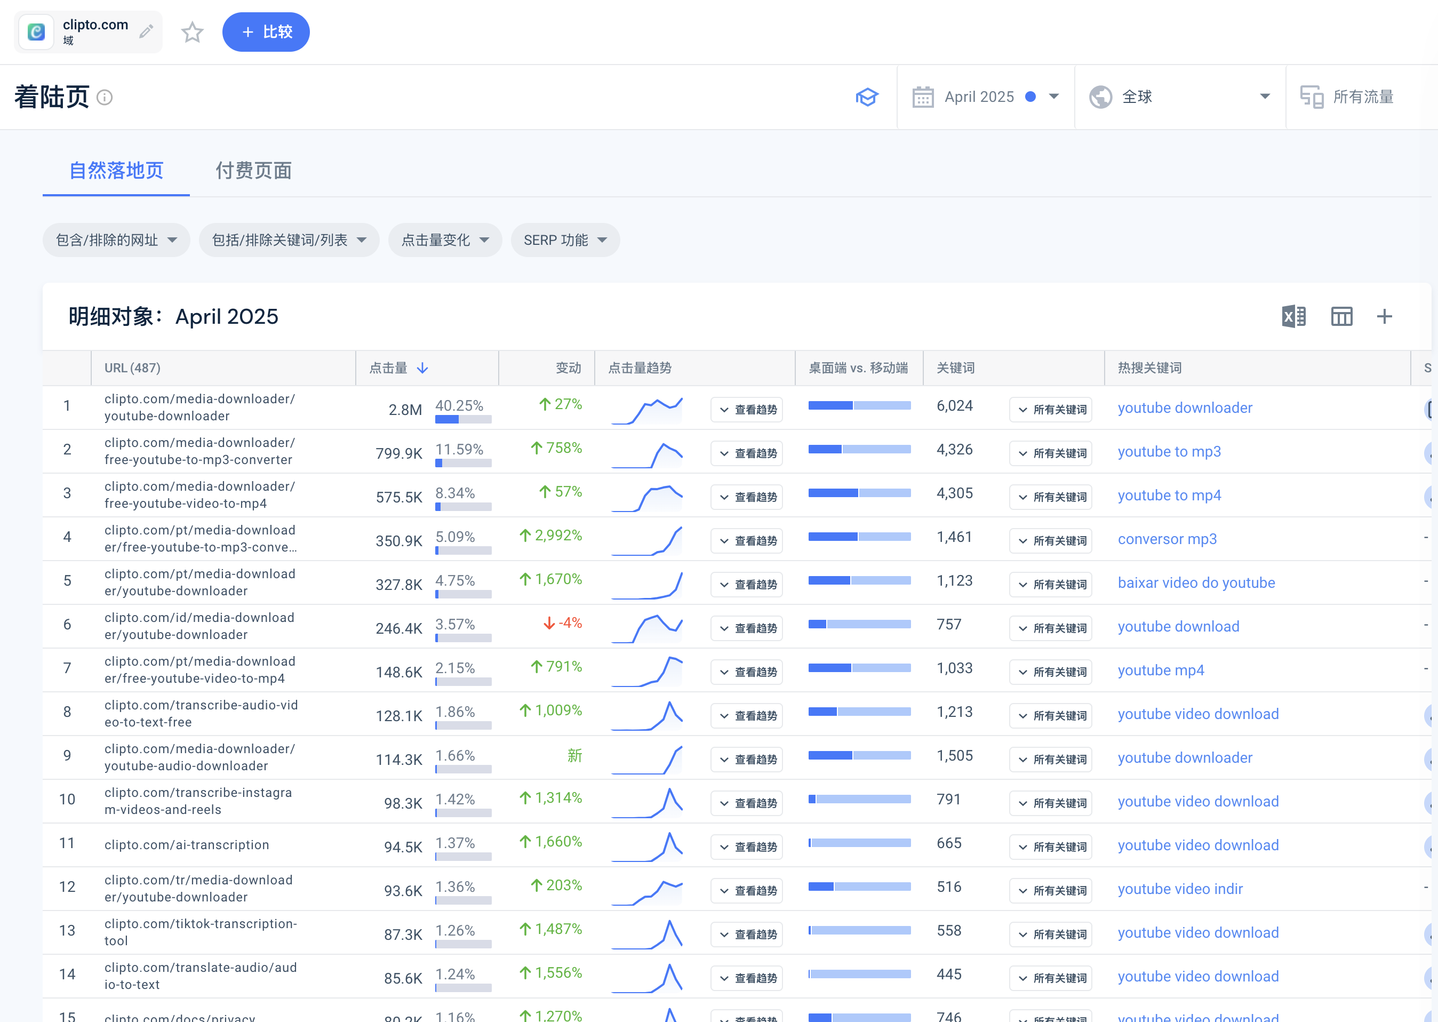The image size is (1438, 1022).
Task: Click the plus icon in table header
Action: pyautogui.click(x=1384, y=316)
